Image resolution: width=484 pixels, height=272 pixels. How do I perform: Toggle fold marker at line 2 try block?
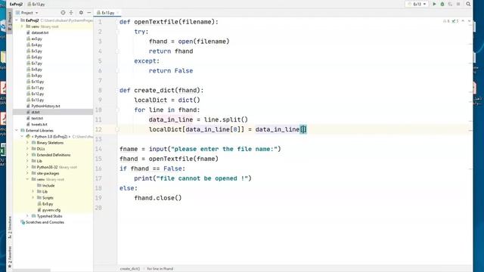click(117, 32)
